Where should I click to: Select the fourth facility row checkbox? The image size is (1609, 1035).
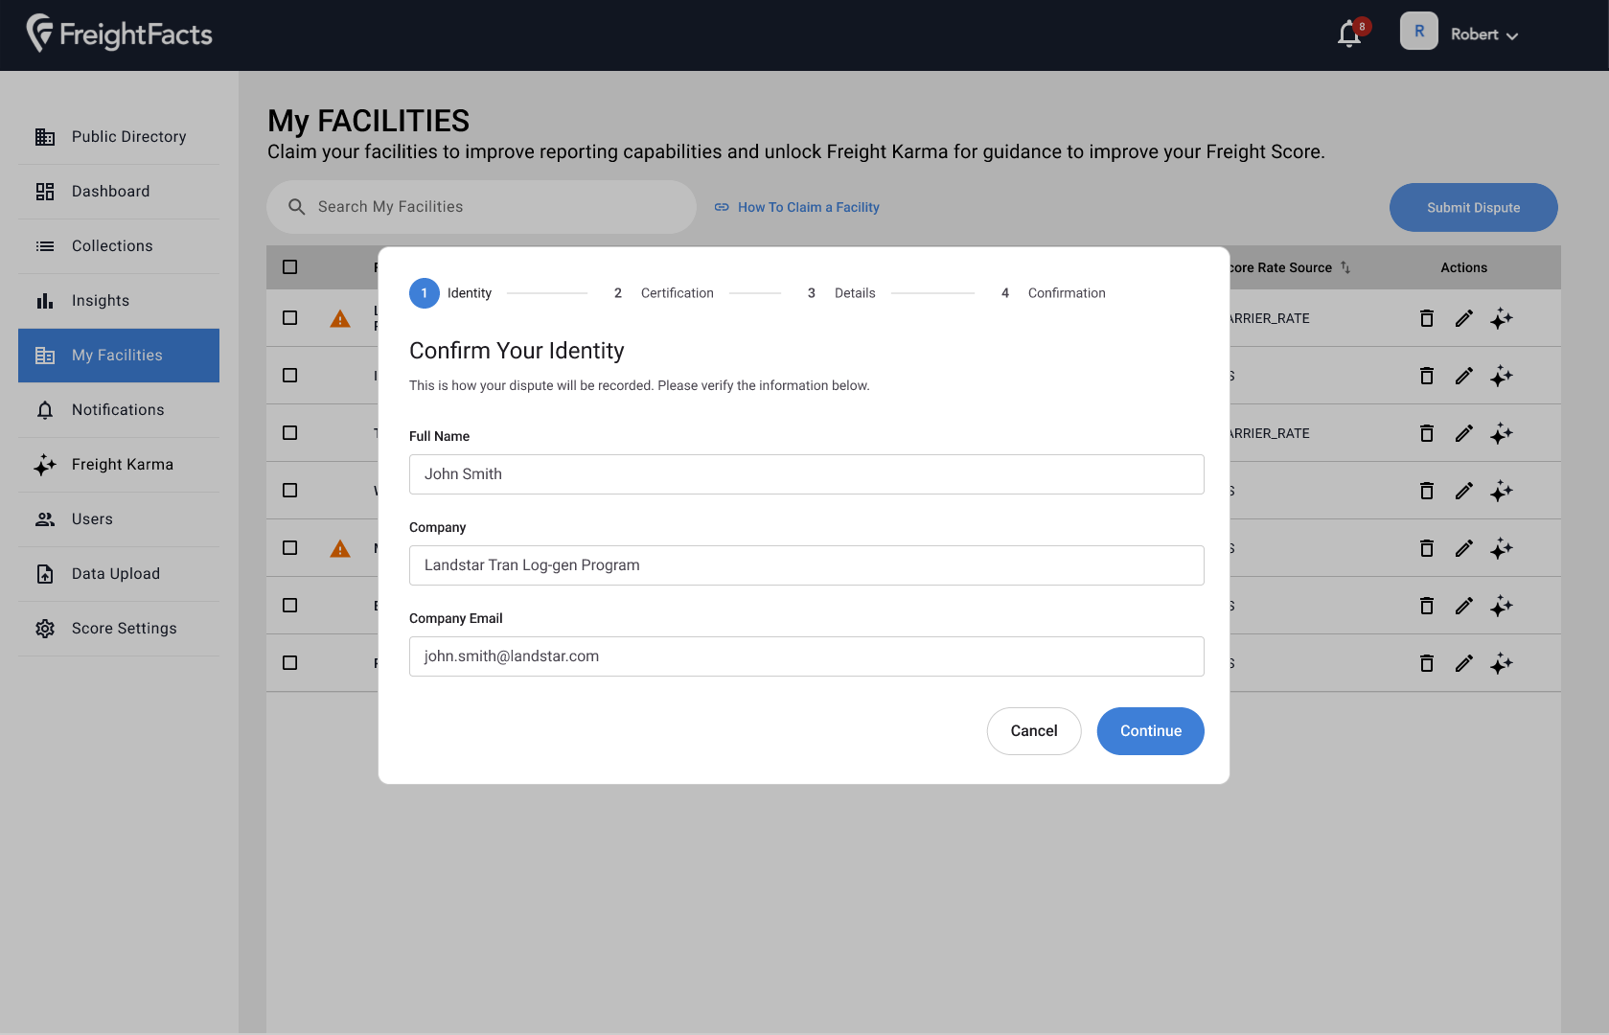[x=290, y=491]
